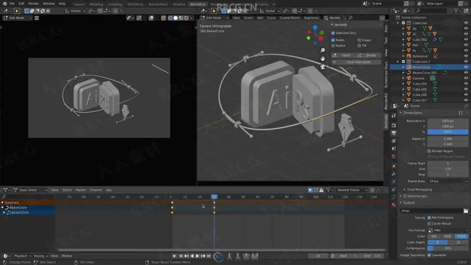The height and width of the screenshot is (265, 471).
Task: Click the resolution percentage 100% slider
Action: 448,132
